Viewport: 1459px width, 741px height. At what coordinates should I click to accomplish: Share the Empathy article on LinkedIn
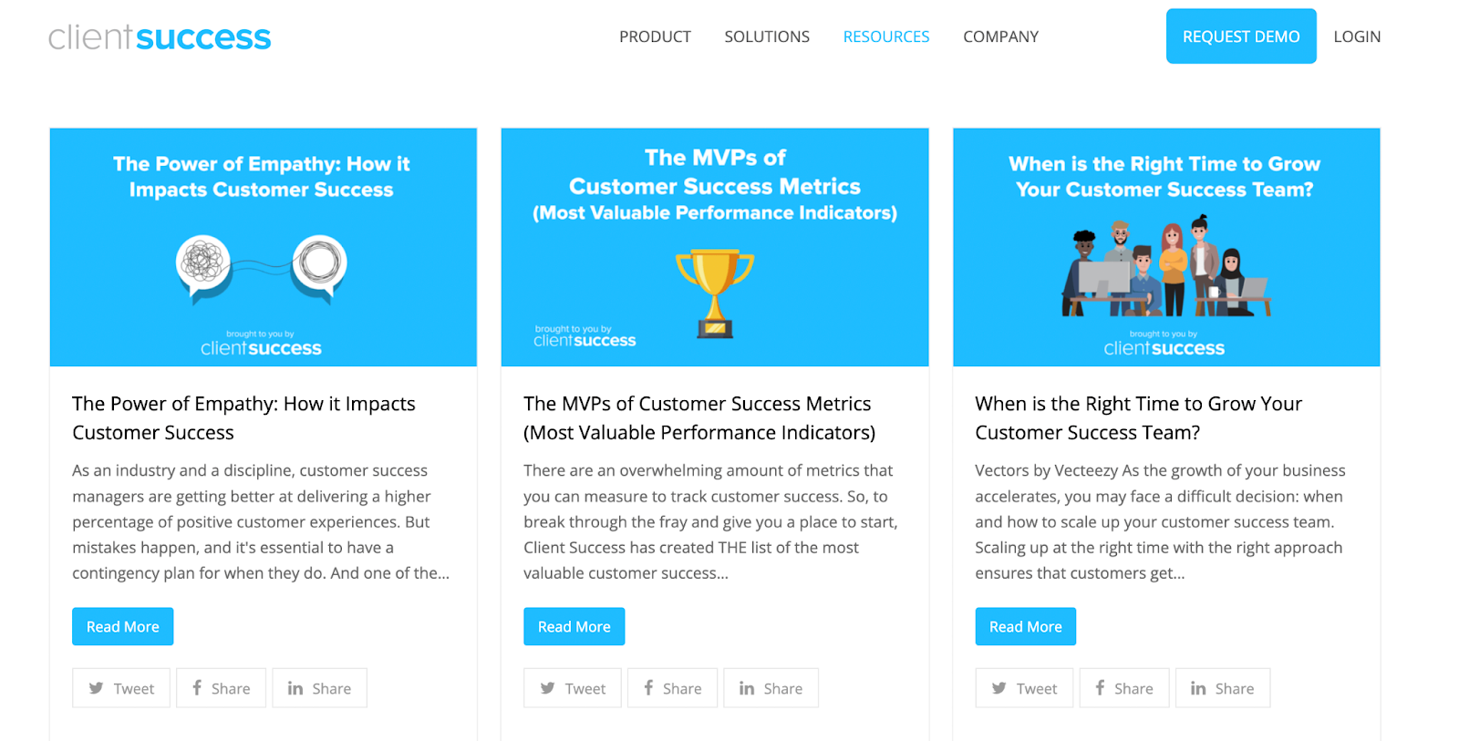319,687
